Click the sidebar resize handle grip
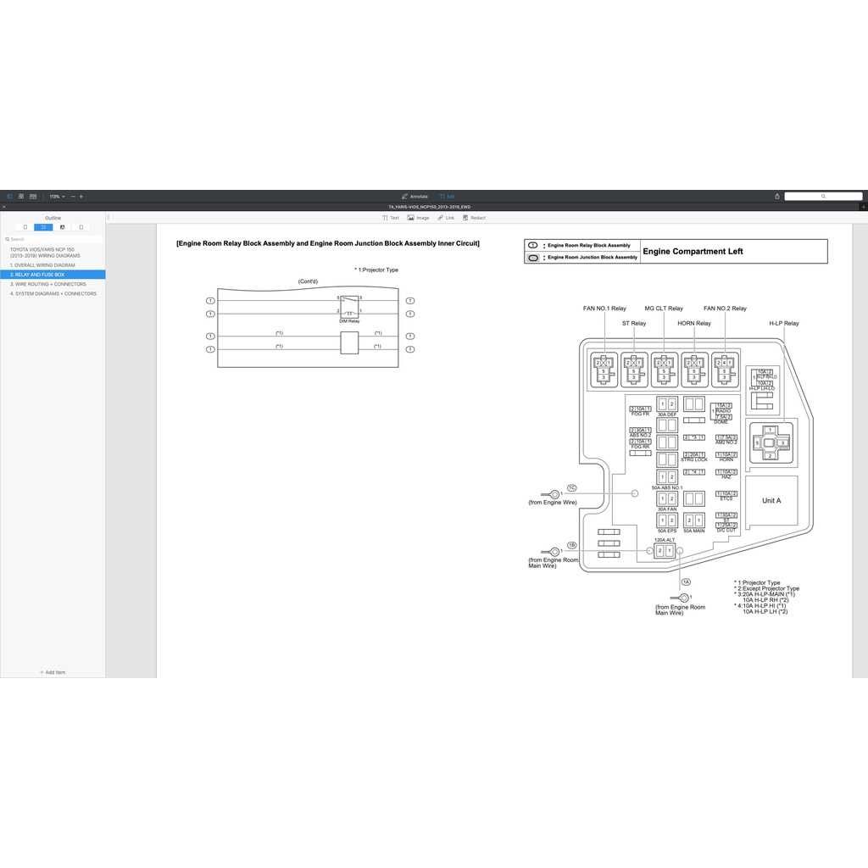Screen dimensions: 868x868 coord(108,218)
